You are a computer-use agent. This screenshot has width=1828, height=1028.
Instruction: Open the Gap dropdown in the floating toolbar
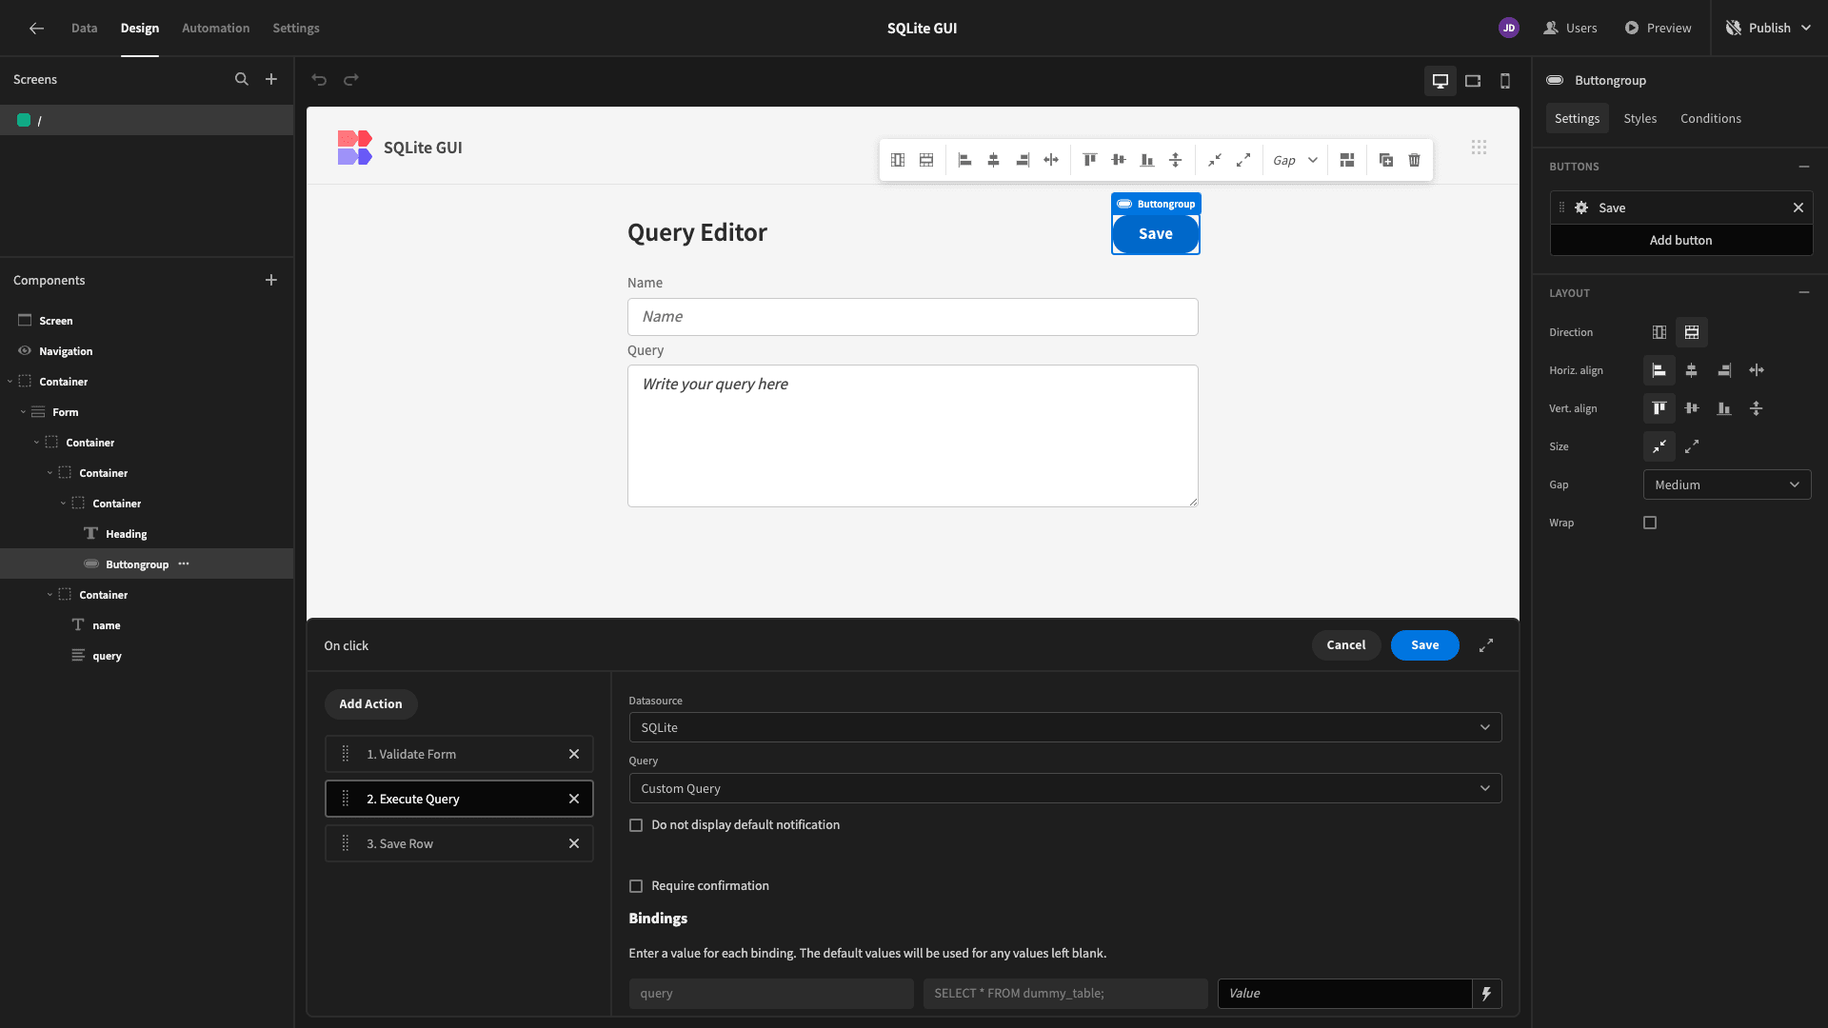(x=1295, y=160)
